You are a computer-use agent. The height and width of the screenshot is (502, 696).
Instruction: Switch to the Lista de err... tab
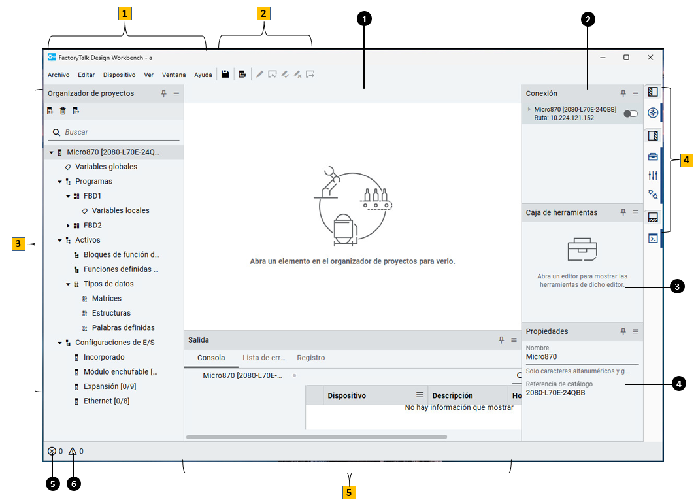pyautogui.click(x=263, y=358)
